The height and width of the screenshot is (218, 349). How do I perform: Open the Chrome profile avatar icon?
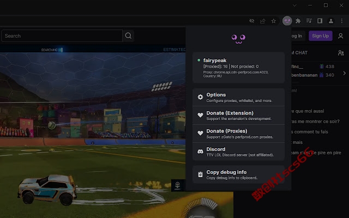tap(331, 21)
